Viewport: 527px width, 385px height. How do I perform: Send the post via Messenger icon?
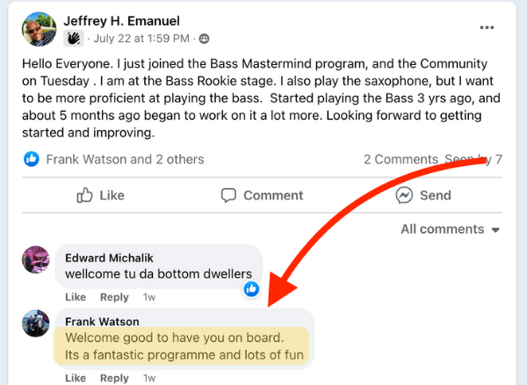(x=423, y=195)
